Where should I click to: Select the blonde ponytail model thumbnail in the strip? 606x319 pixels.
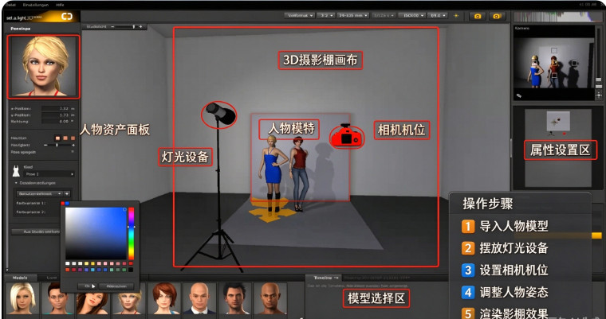tap(129, 303)
